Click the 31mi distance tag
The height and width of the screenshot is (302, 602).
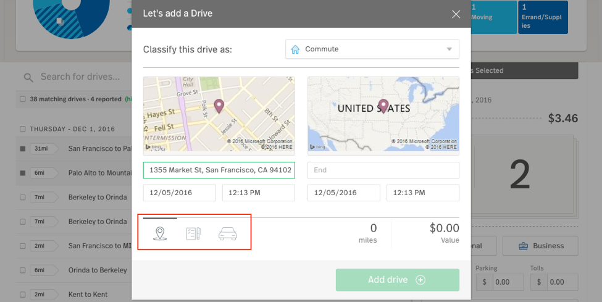[x=44, y=149]
